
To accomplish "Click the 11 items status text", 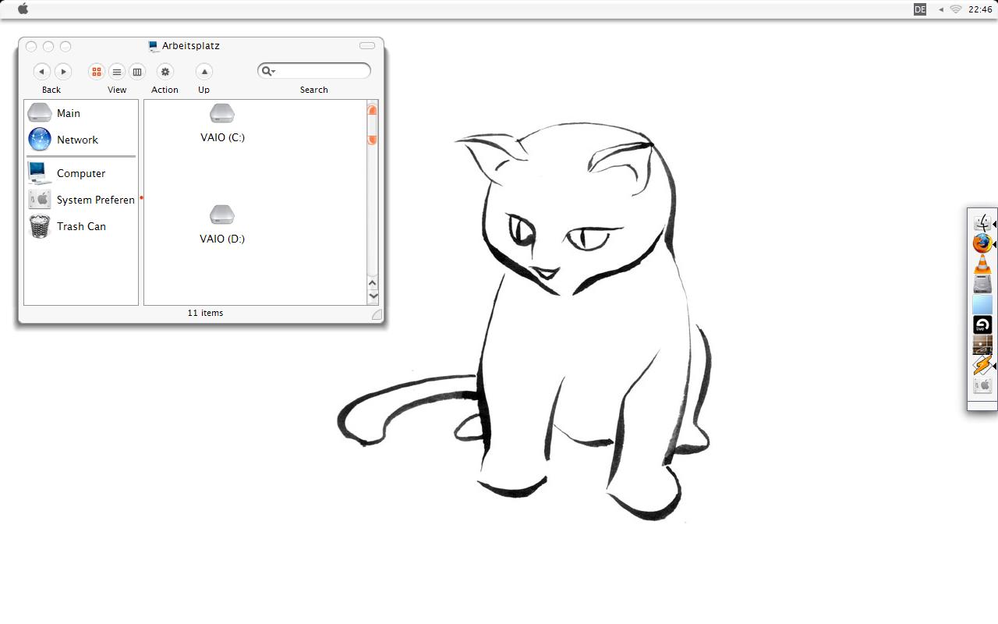I will (x=205, y=313).
